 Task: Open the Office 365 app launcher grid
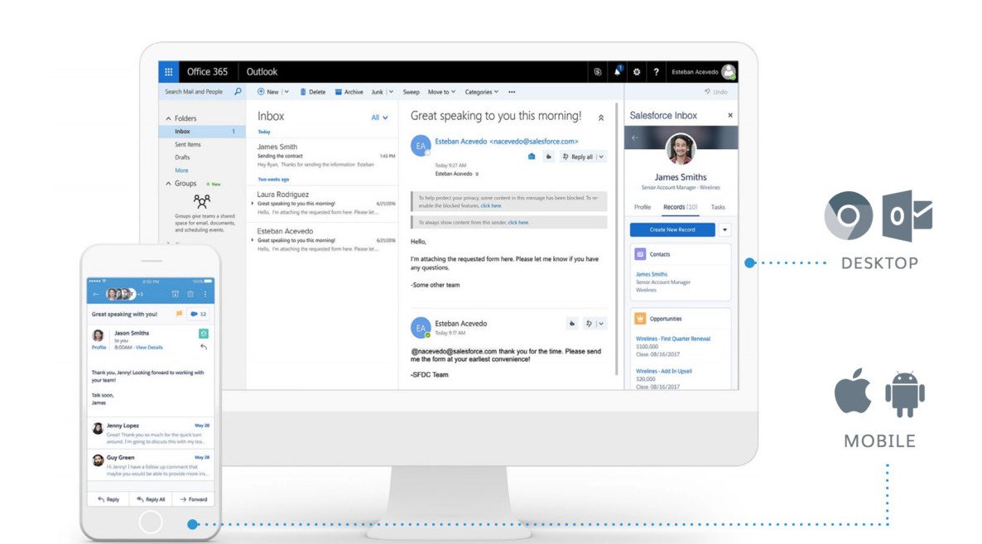click(x=168, y=72)
